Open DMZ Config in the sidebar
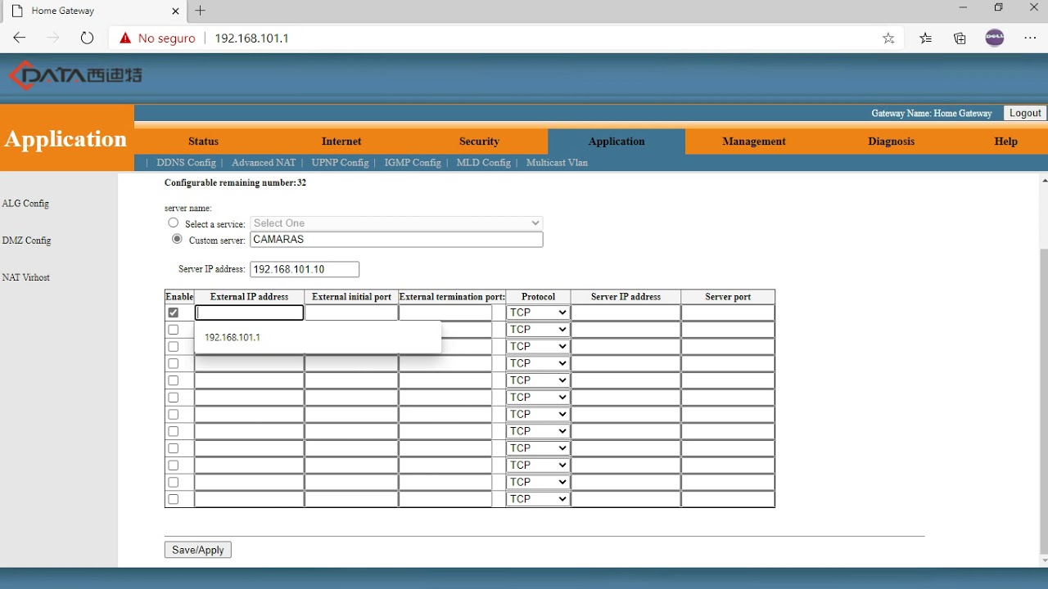This screenshot has height=589, width=1048. (27, 241)
